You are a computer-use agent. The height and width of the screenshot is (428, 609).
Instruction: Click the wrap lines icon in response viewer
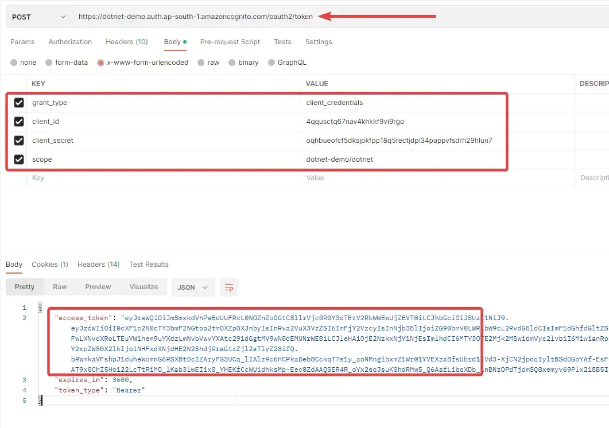tap(229, 287)
